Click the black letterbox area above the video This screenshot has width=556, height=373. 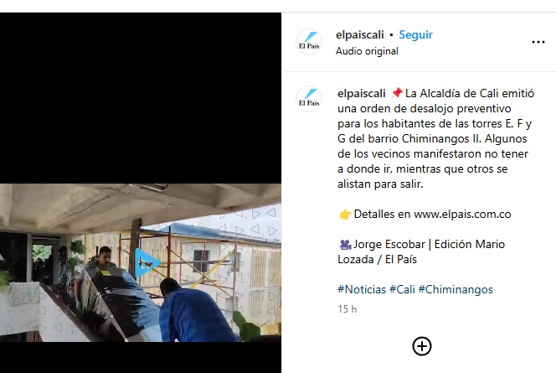(x=141, y=98)
